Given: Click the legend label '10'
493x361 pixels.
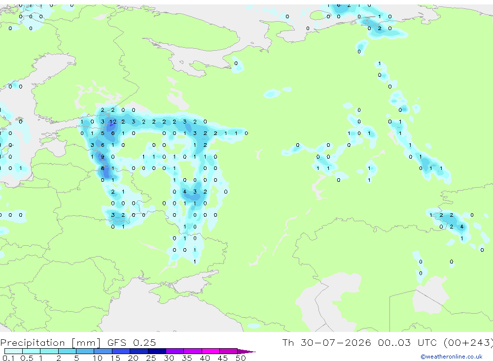Looking at the screenshot, I should click(x=98, y=358).
